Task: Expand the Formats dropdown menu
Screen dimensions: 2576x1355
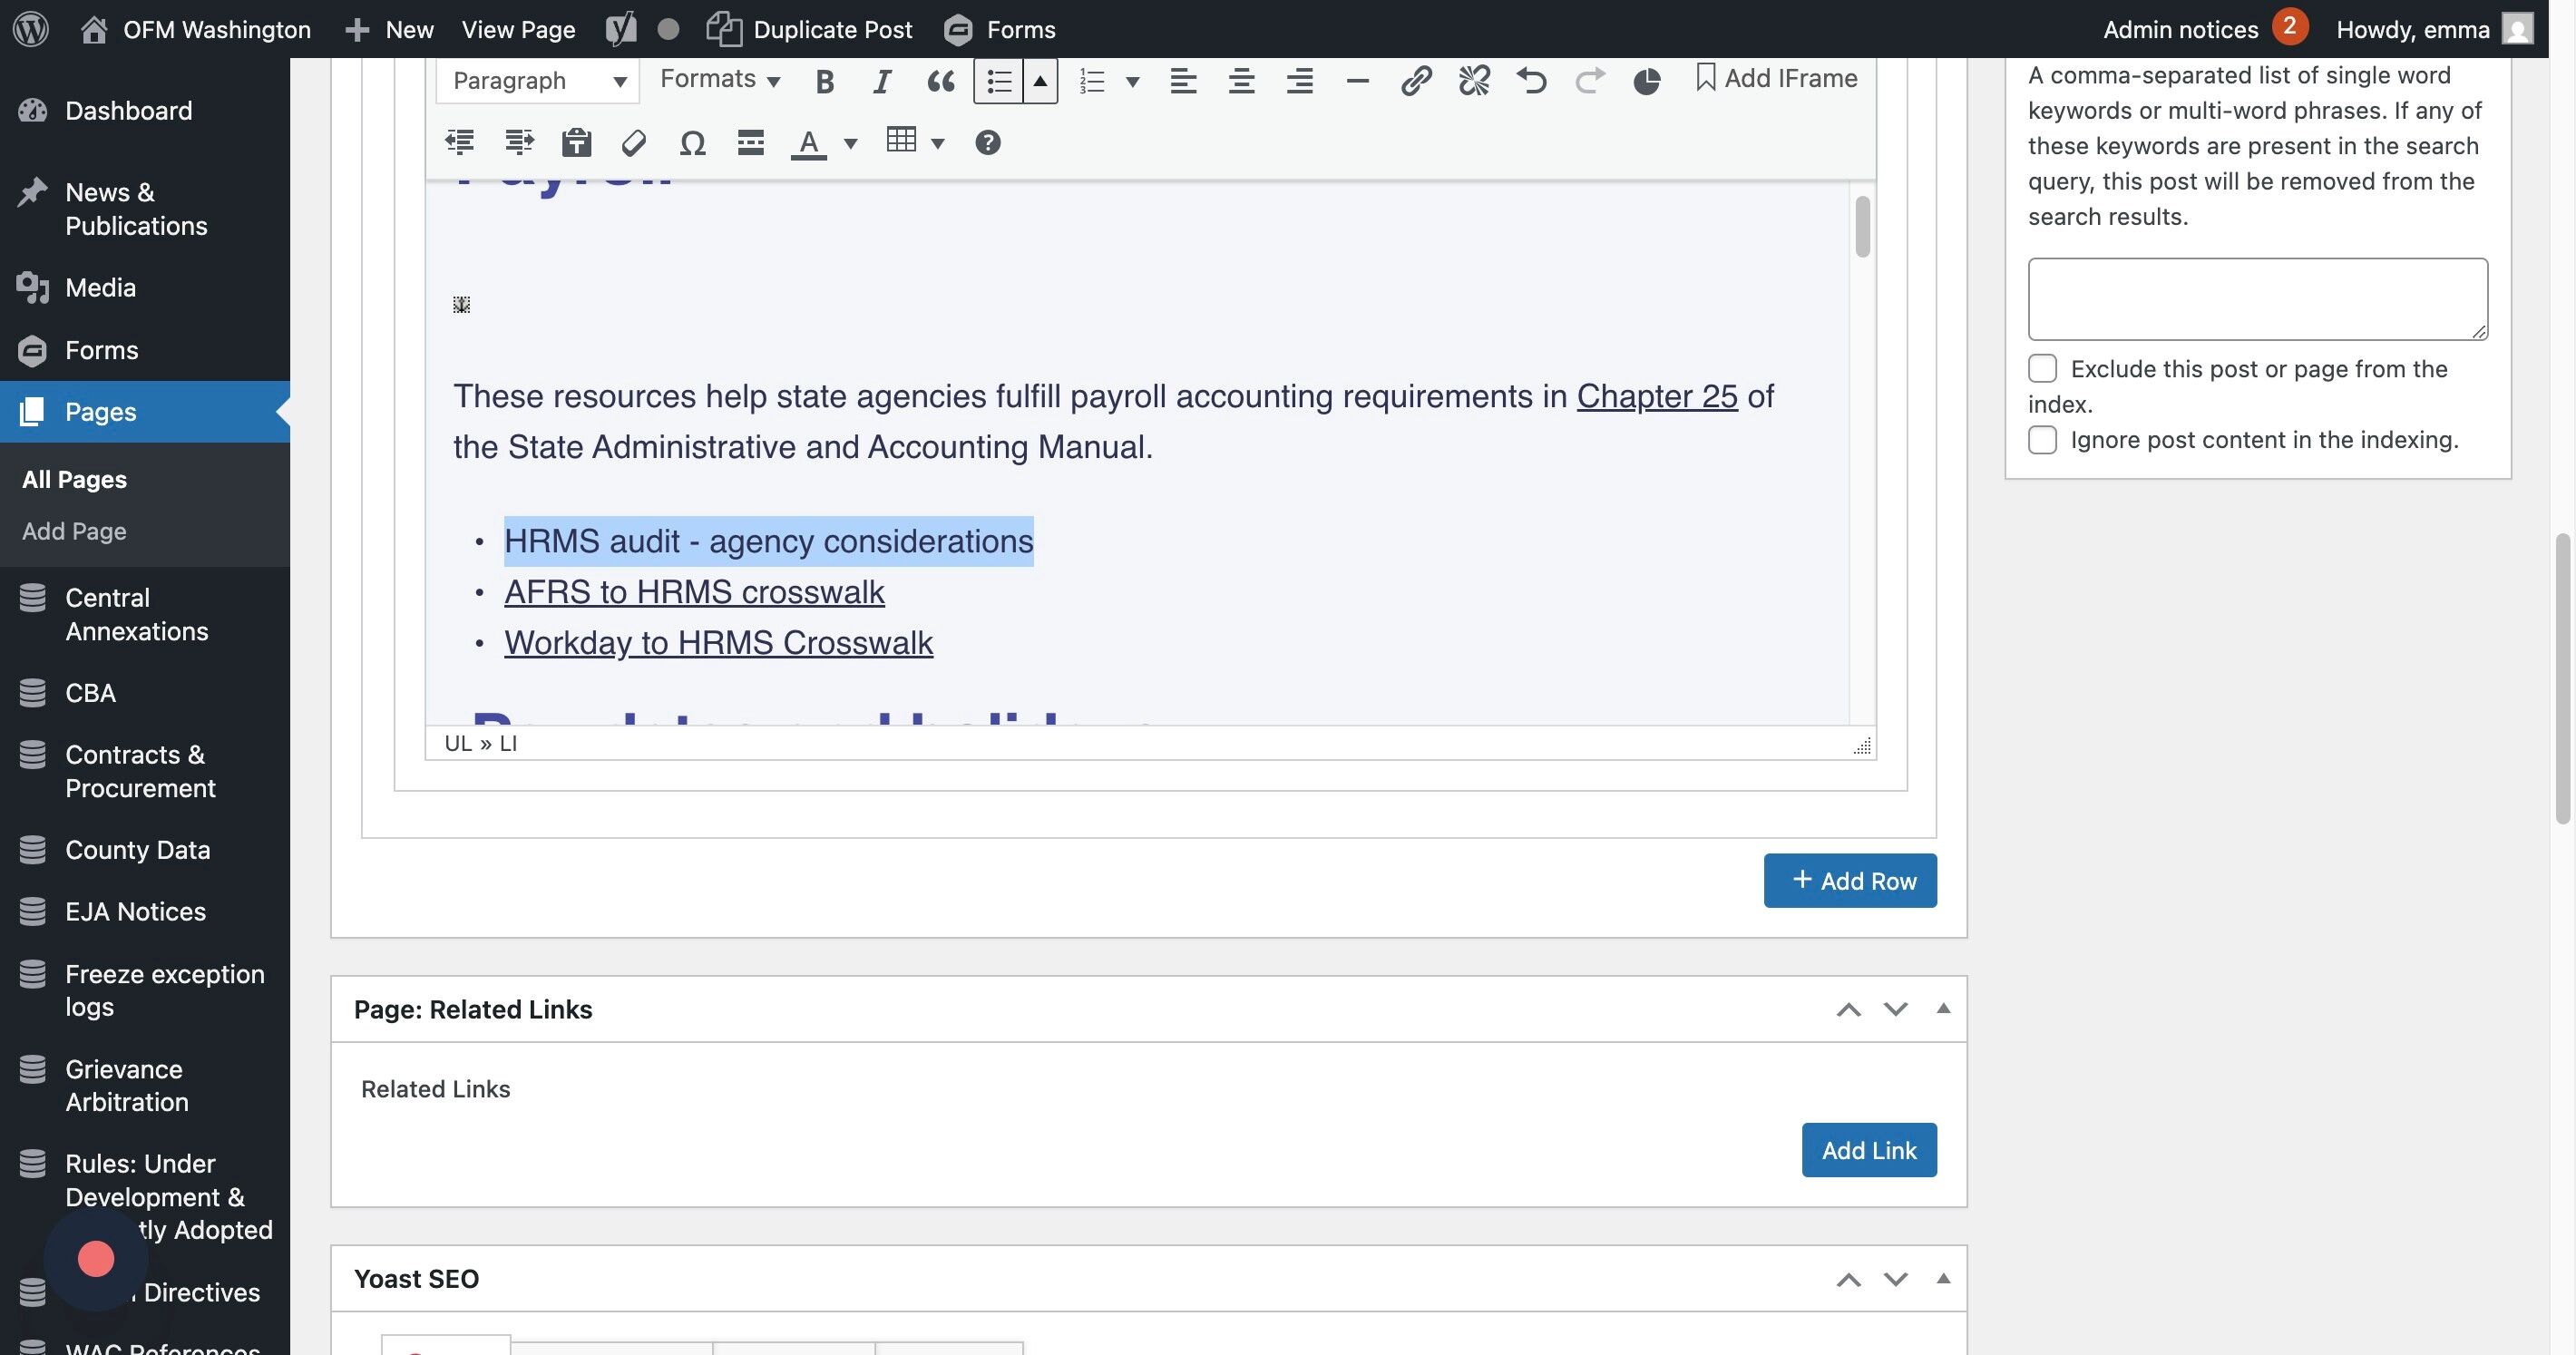Action: [719, 79]
